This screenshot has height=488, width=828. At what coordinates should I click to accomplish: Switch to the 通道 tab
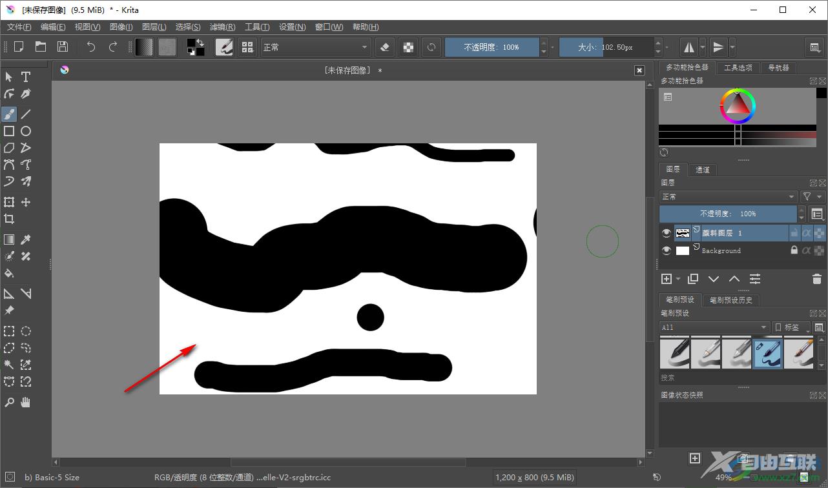tap(703, 170)
